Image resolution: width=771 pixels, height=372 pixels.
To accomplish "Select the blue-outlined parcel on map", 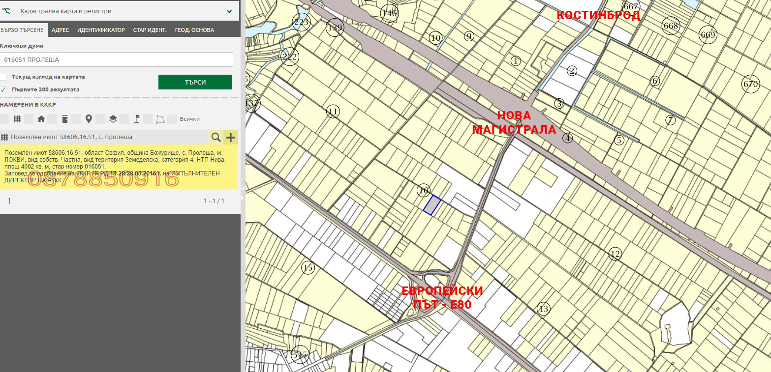I will [x=432, y=205].
